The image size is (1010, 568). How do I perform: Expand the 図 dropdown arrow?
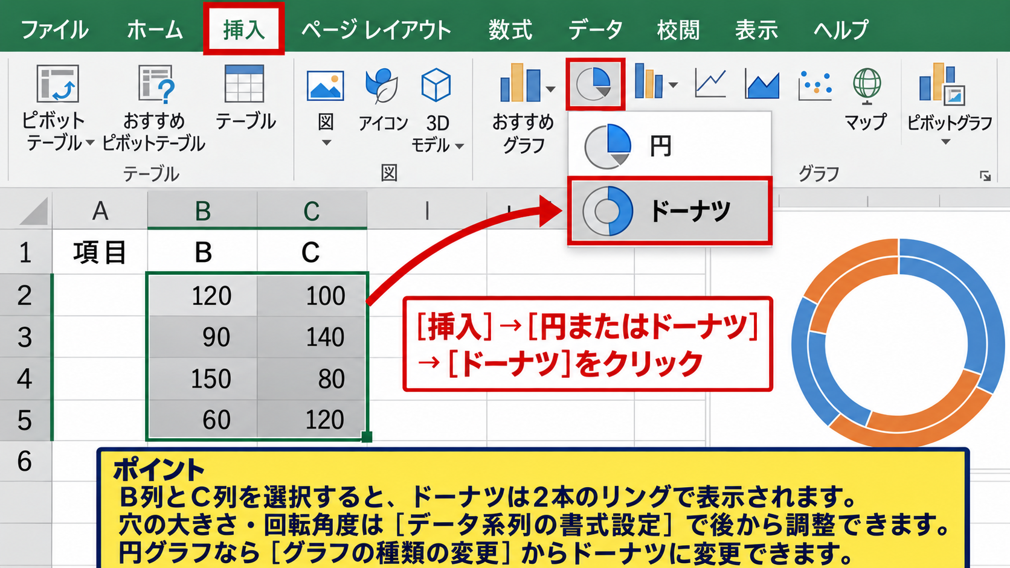click(326, 143)
